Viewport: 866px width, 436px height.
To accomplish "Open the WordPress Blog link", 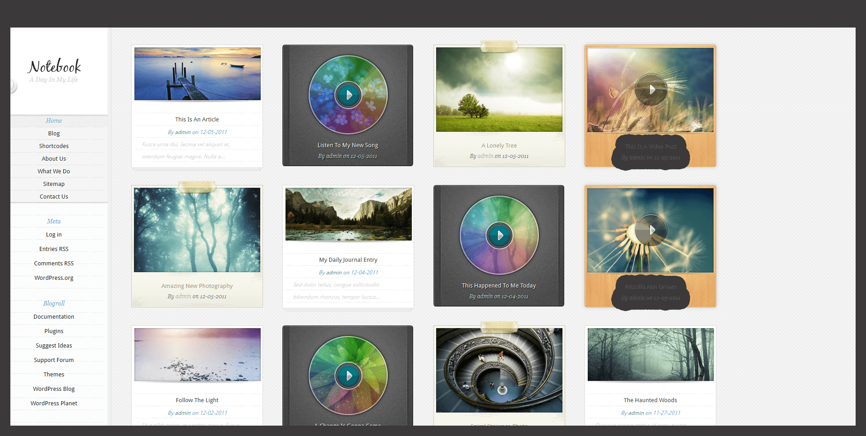I will 54,389.
